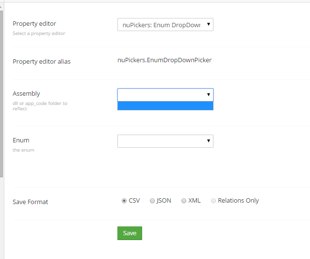Open the Property editor dropdown
Screen dimensions: 310x259
(165, 25)
